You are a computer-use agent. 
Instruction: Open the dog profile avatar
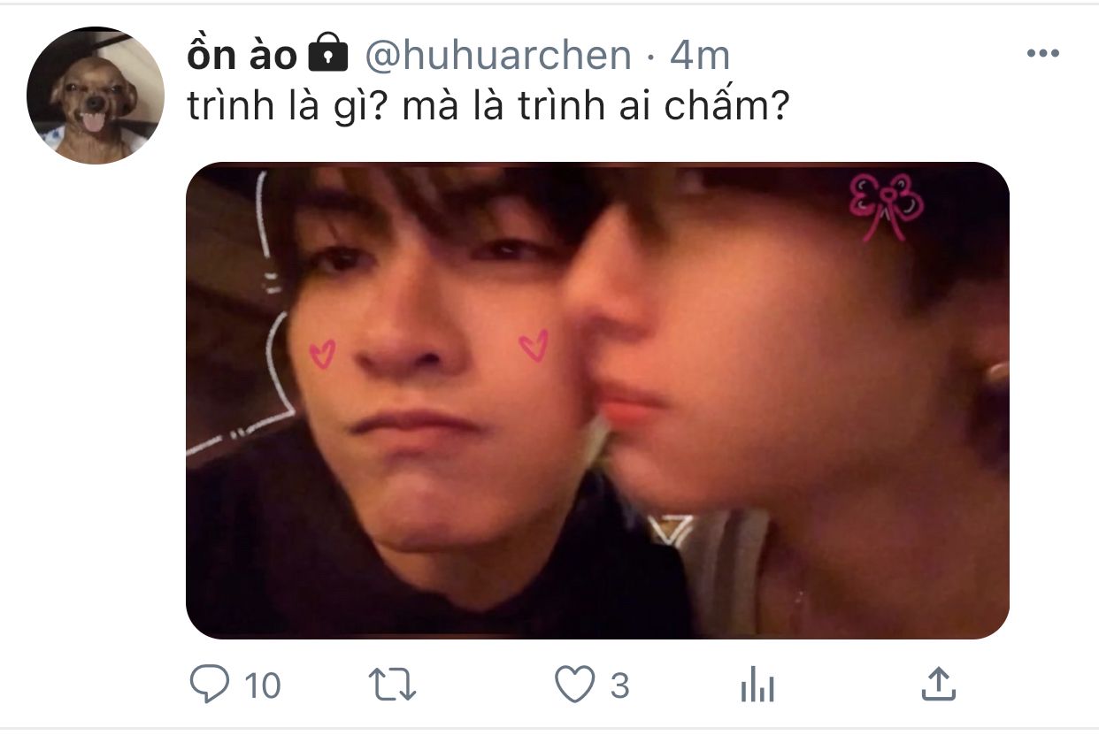tap(96, 96)
